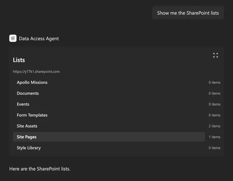Click the y77k1.sharepoint.com site URL
The image size is (233, 181).
(36, 72)
